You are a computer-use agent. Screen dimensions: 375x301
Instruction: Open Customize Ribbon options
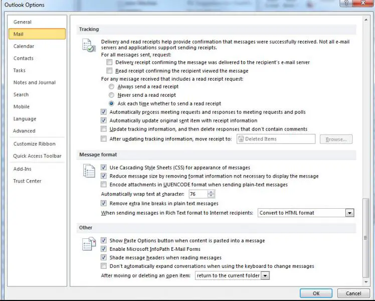click(x=37, y=144)
